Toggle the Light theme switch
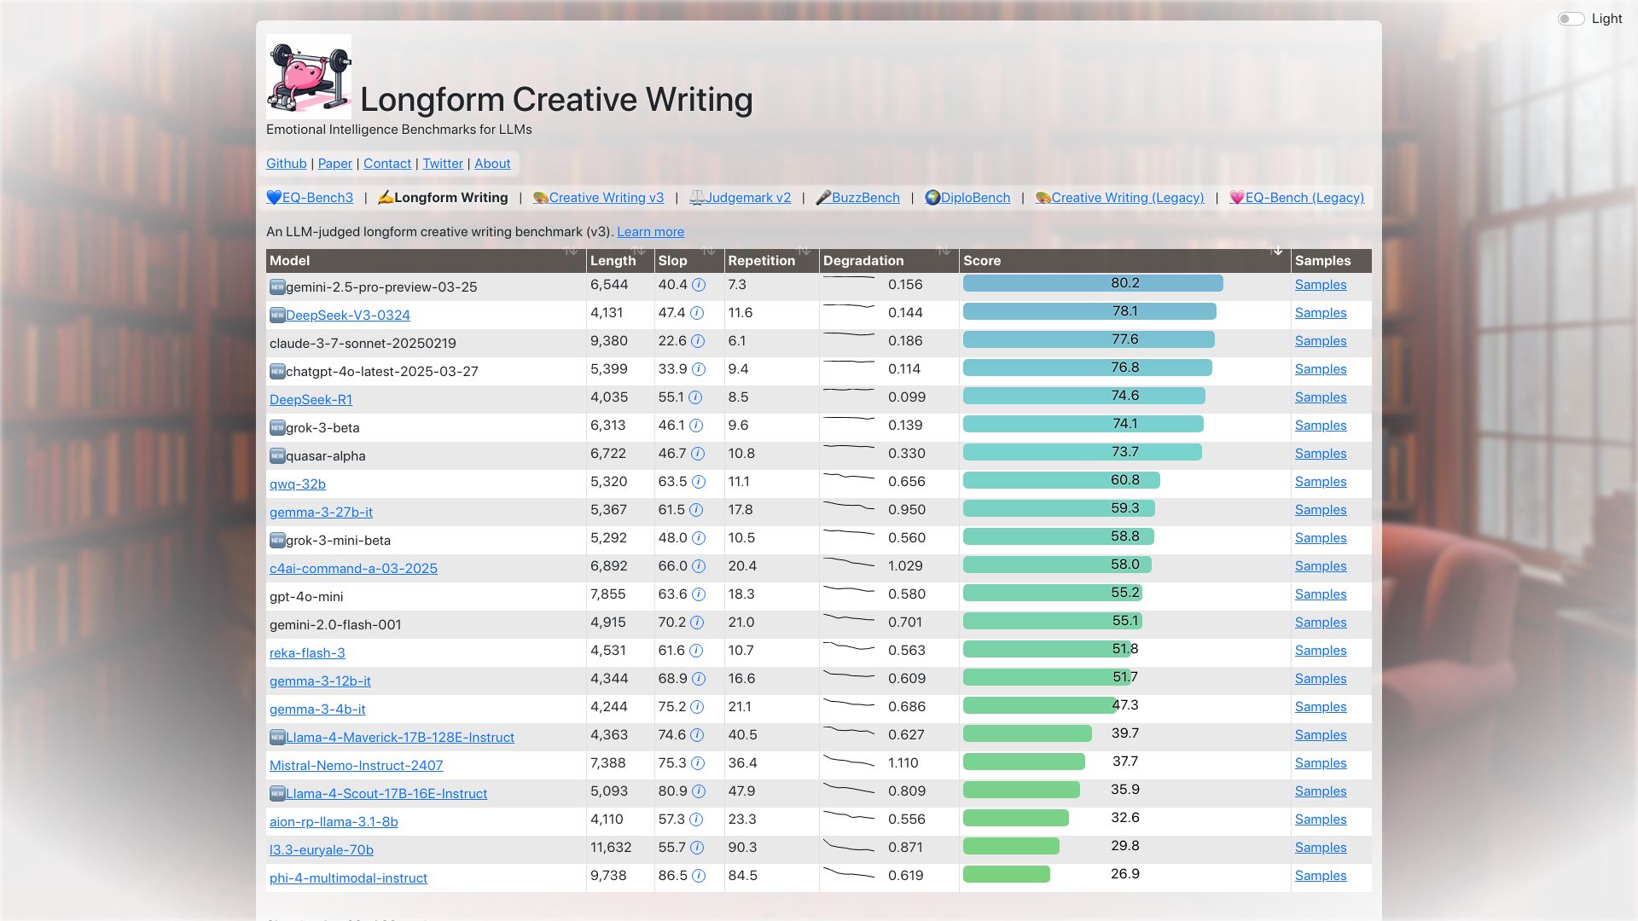The height and width of the screenshot is (921, 1638). click(1571, 19)
